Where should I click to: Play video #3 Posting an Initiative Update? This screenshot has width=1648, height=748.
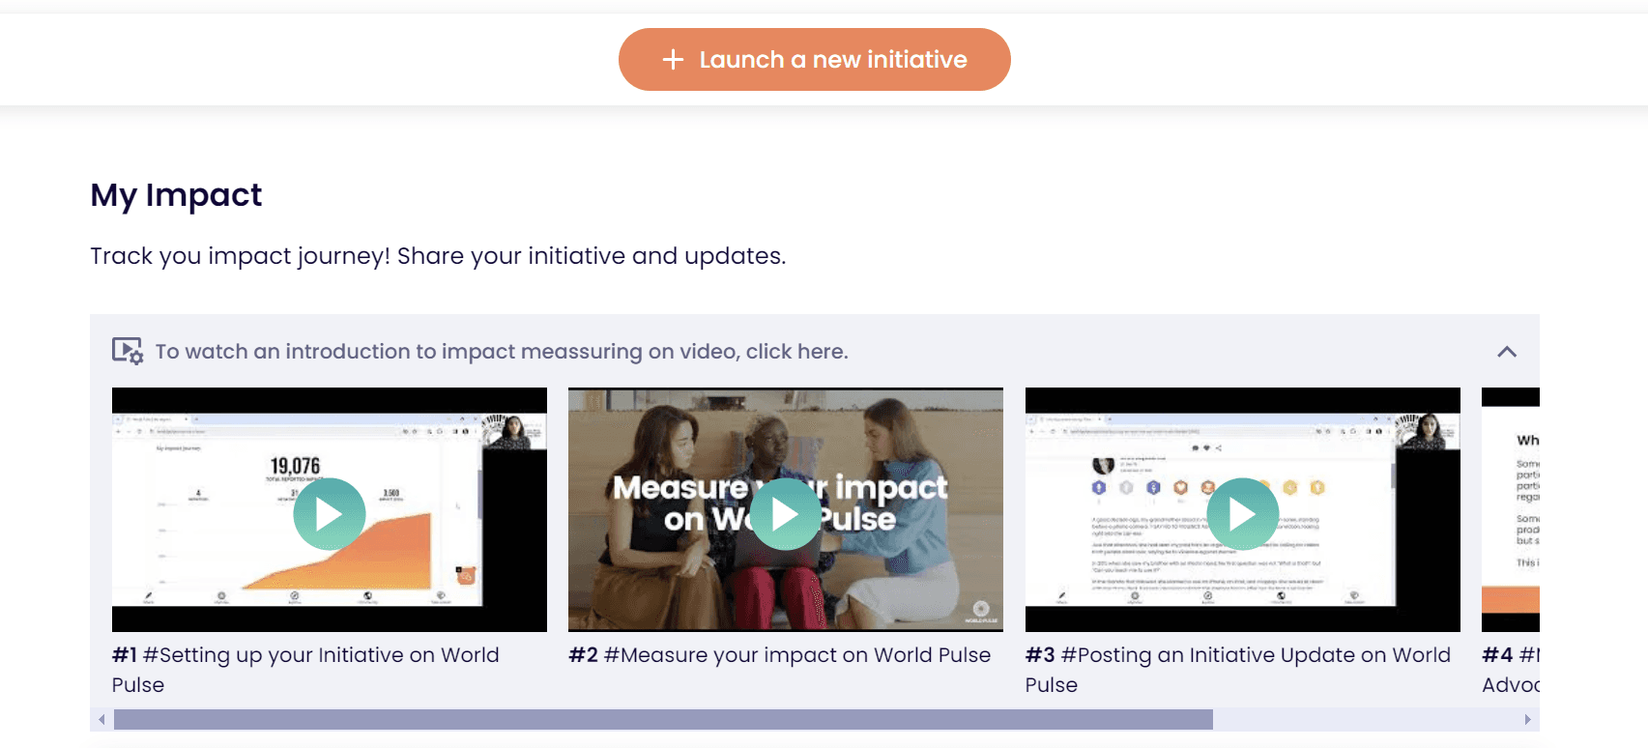pyautogui.click(x=1243, y=514)
